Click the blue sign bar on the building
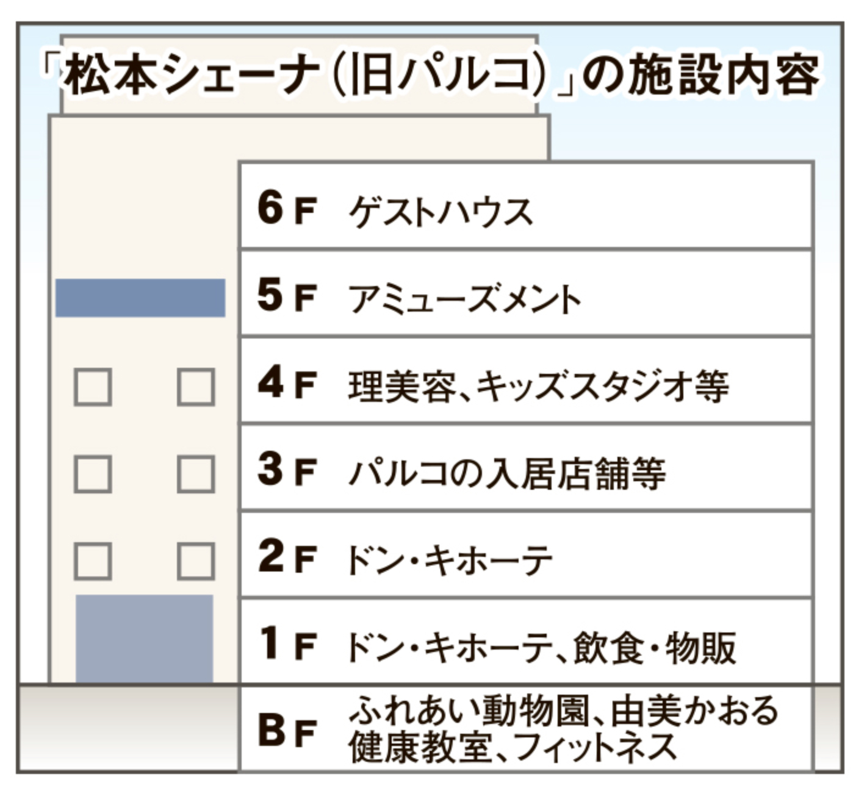The height and width of the screenshot is (799, 867). click(x=140, y=298)
